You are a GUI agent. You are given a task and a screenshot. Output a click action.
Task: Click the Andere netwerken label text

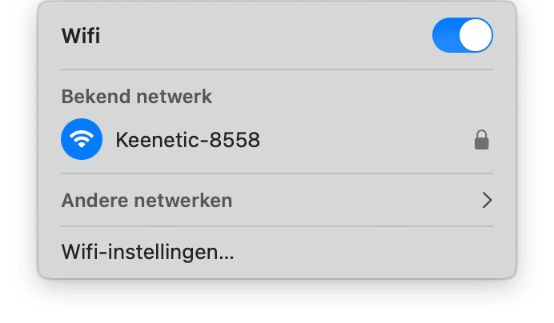pos(147,201)
